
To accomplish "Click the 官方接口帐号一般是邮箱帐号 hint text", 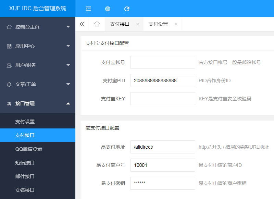I will pyautogui.click(x=230, y=62).
